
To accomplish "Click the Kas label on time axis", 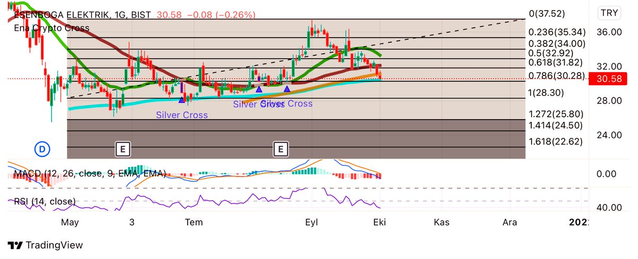I will click(x=442, y=222).
